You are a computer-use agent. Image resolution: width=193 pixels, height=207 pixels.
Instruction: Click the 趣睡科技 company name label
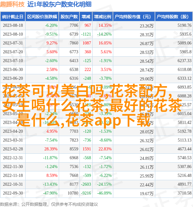point(13,4)
